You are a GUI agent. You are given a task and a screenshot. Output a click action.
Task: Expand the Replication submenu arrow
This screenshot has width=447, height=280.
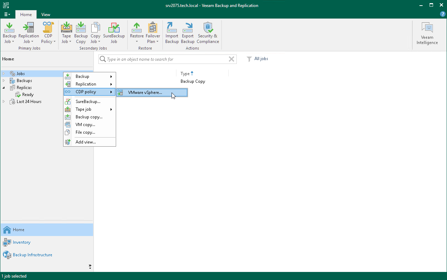(111, 84)
